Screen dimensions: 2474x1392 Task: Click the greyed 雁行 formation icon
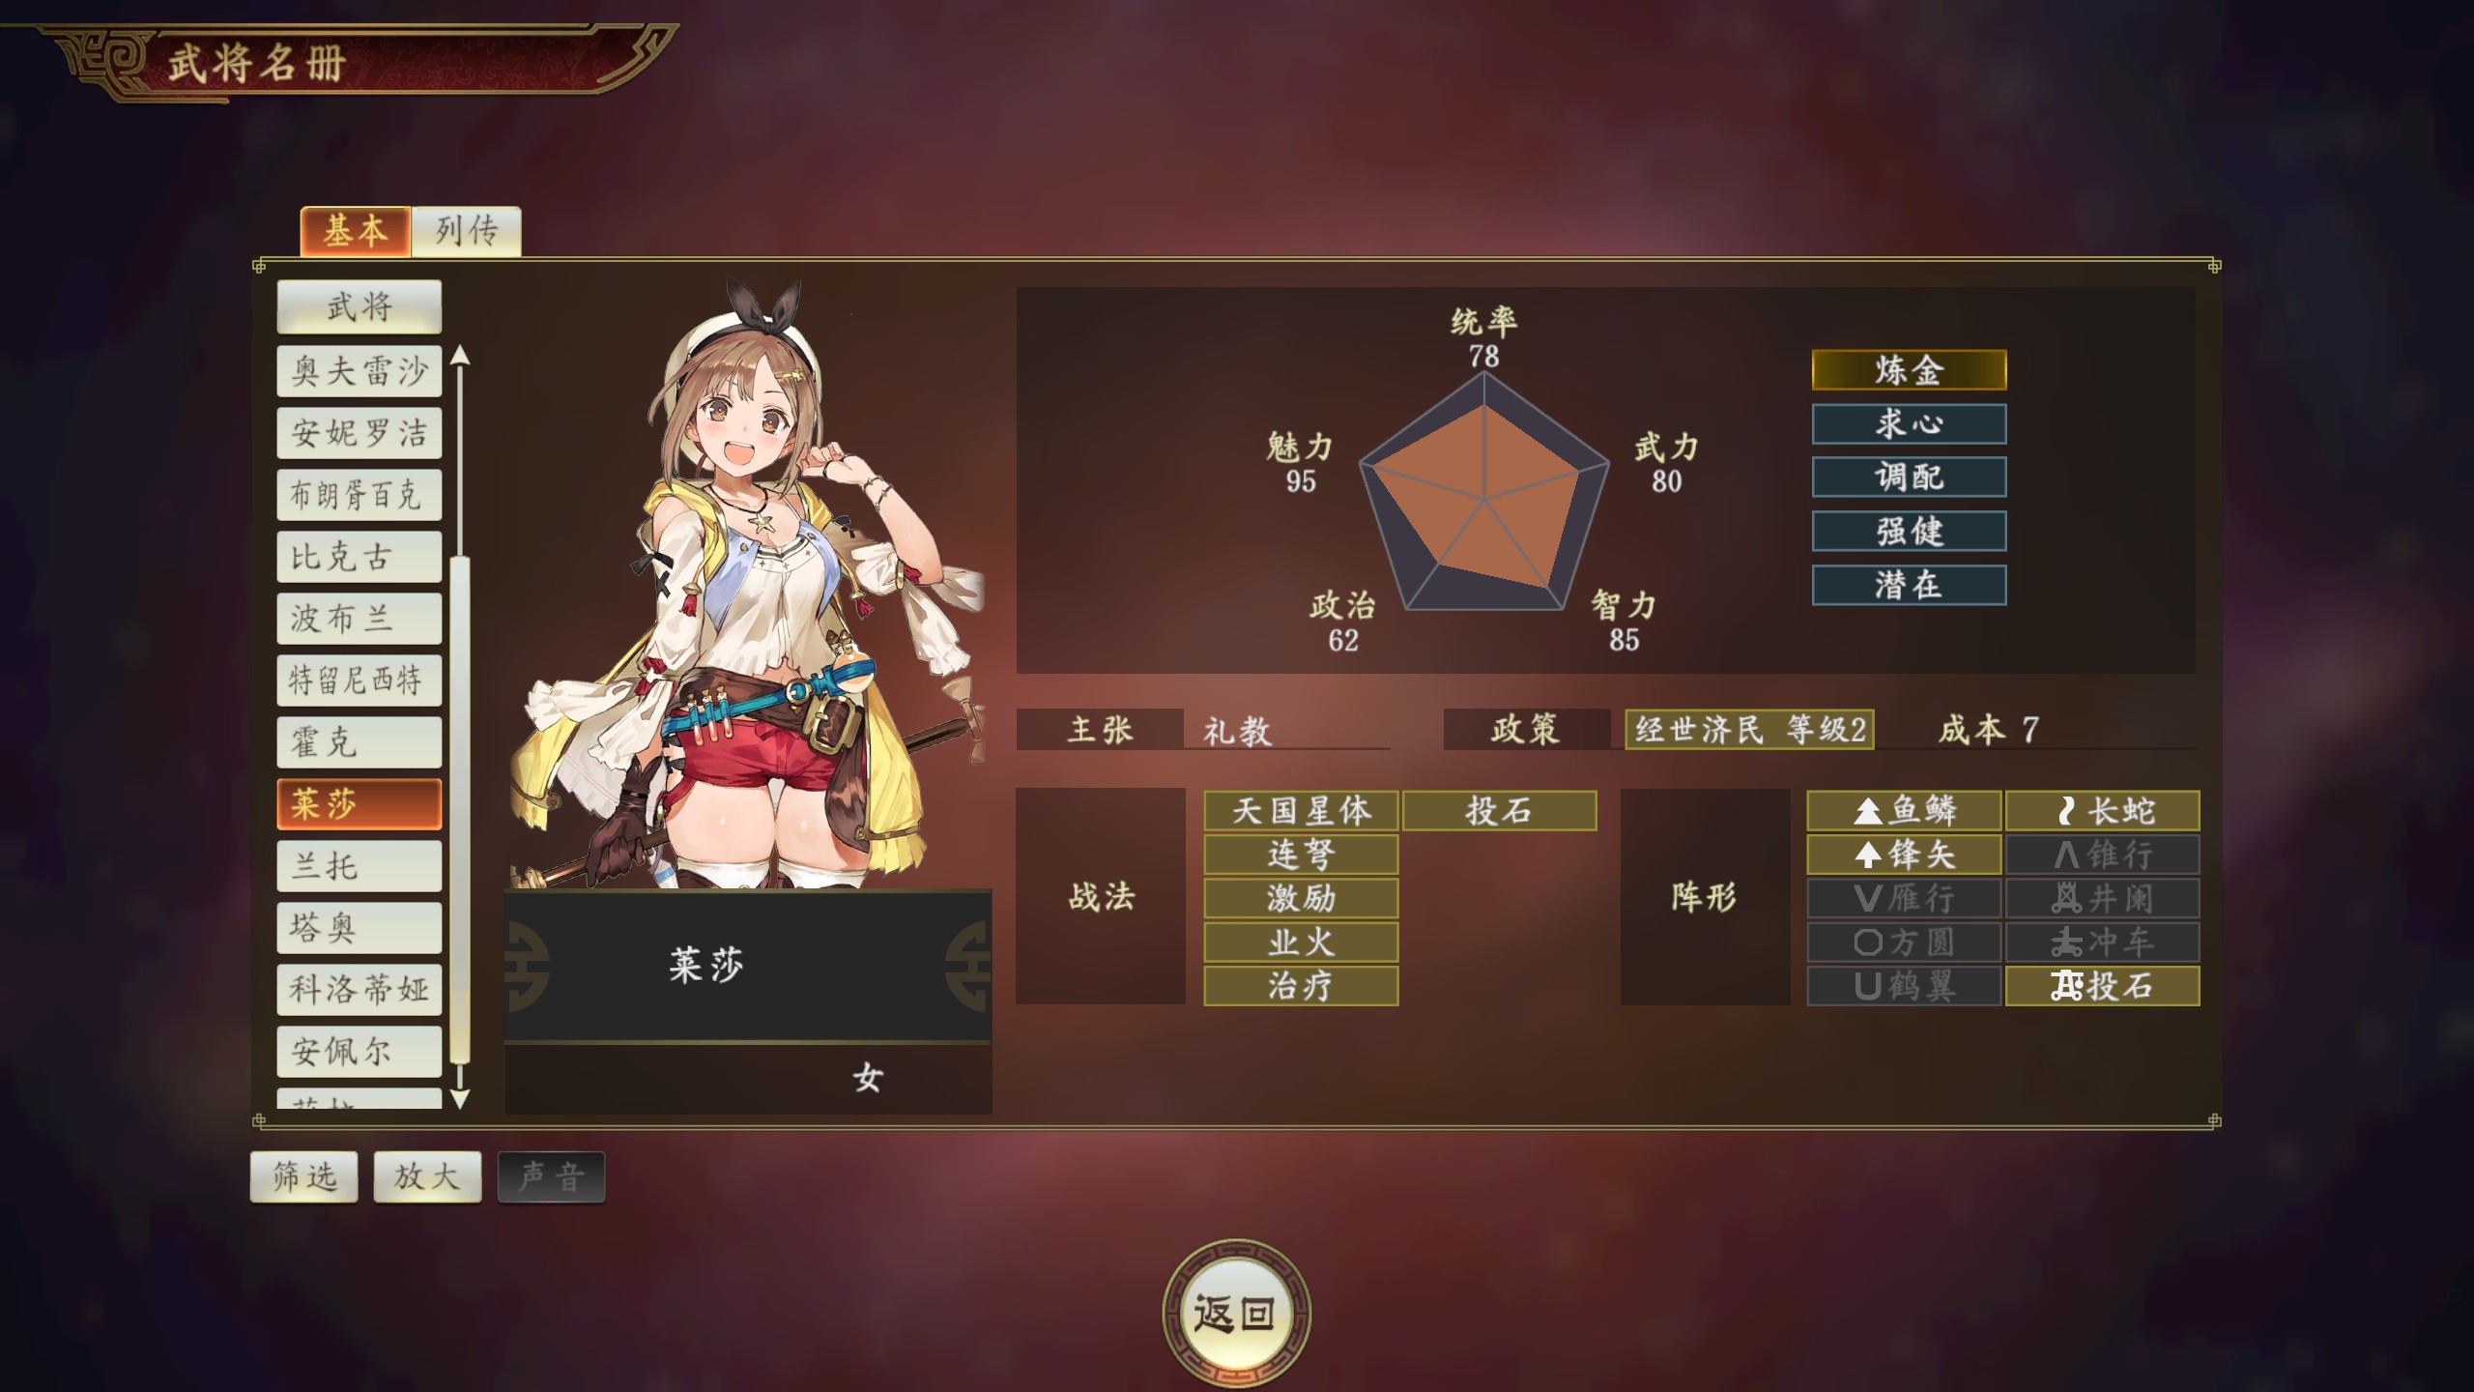(x=1903, y=898)
